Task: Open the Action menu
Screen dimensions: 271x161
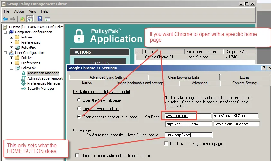Action: [19, 11]
